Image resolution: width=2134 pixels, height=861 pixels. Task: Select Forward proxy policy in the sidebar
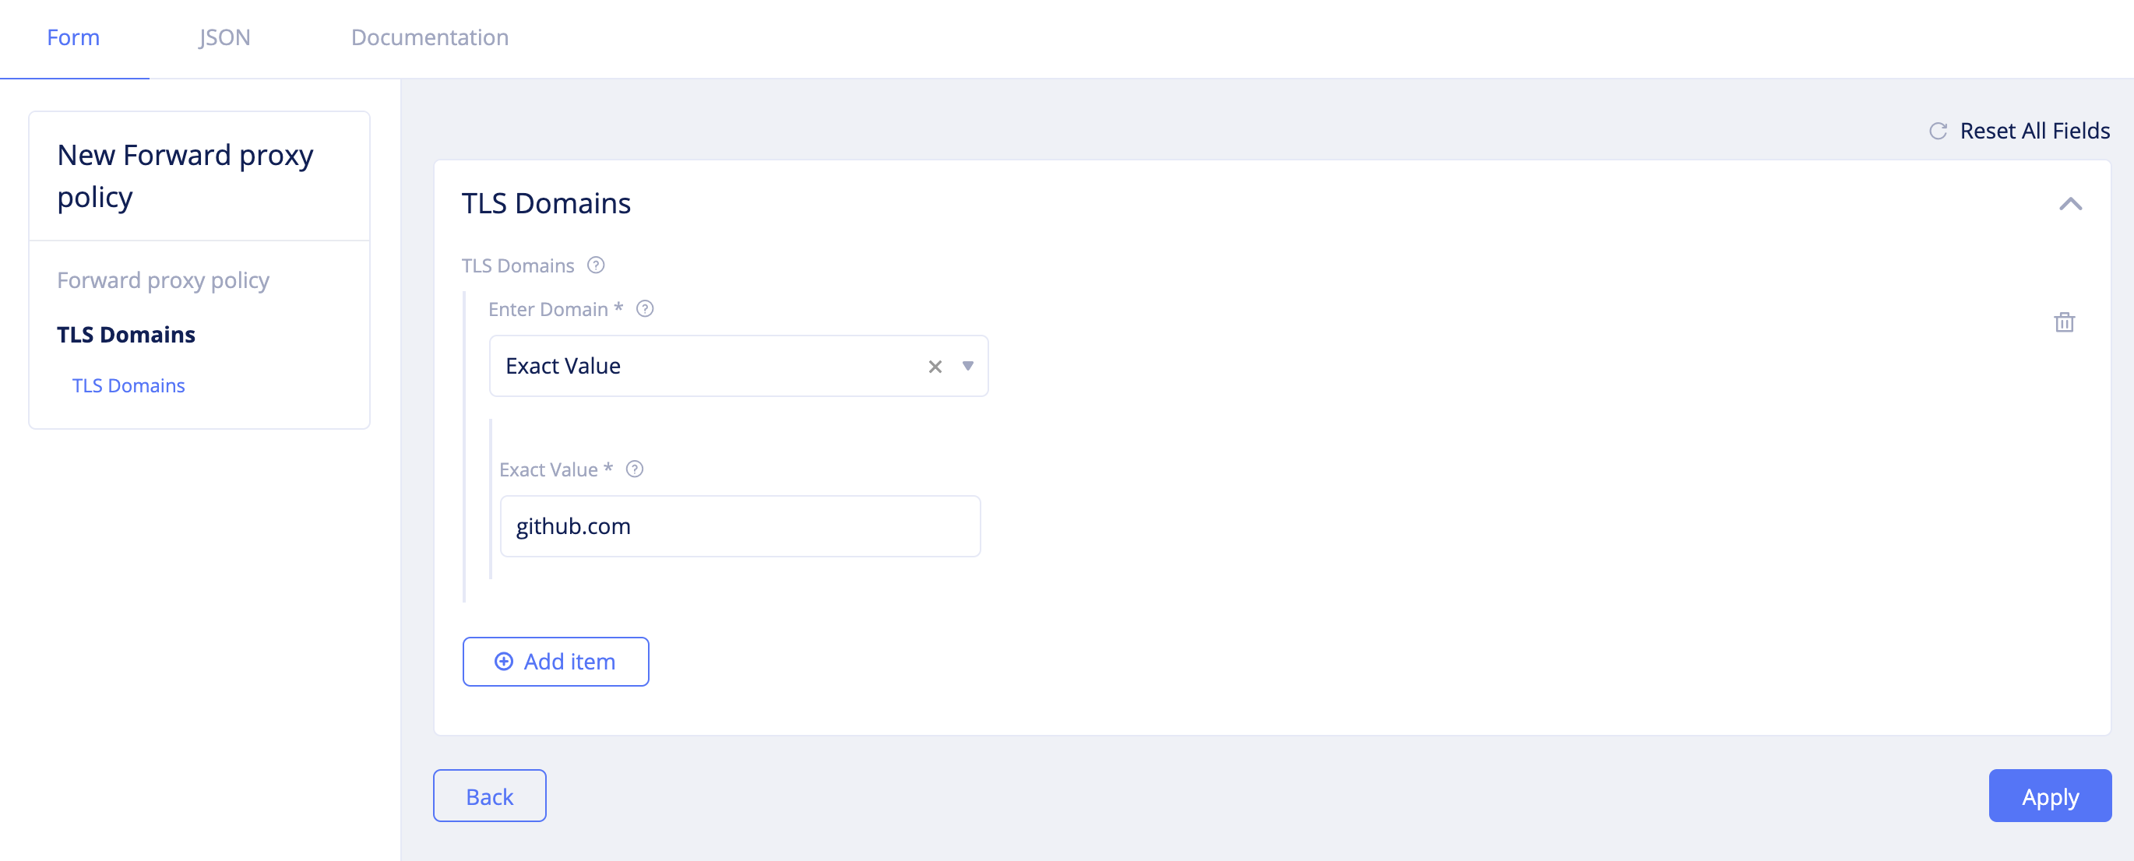(164, 279)
